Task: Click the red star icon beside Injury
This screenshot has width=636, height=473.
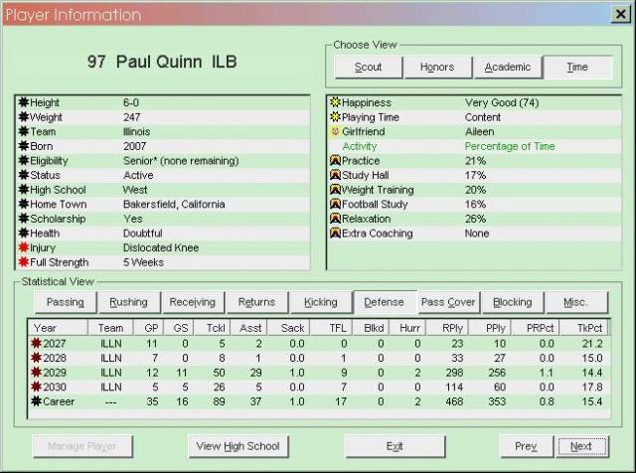Action: coord(24,247)
